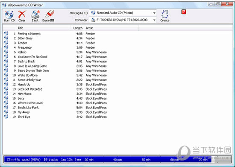
Task: Open help via red question mark icon
Action: (x=184, y=12)
